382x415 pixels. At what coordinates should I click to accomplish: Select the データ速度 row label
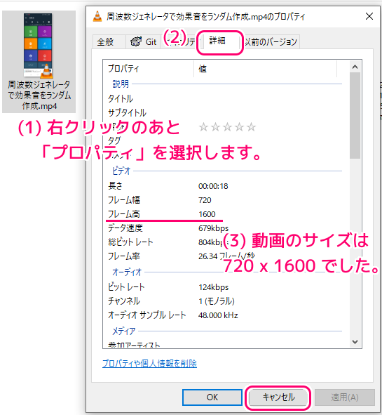tap(125, 228)
